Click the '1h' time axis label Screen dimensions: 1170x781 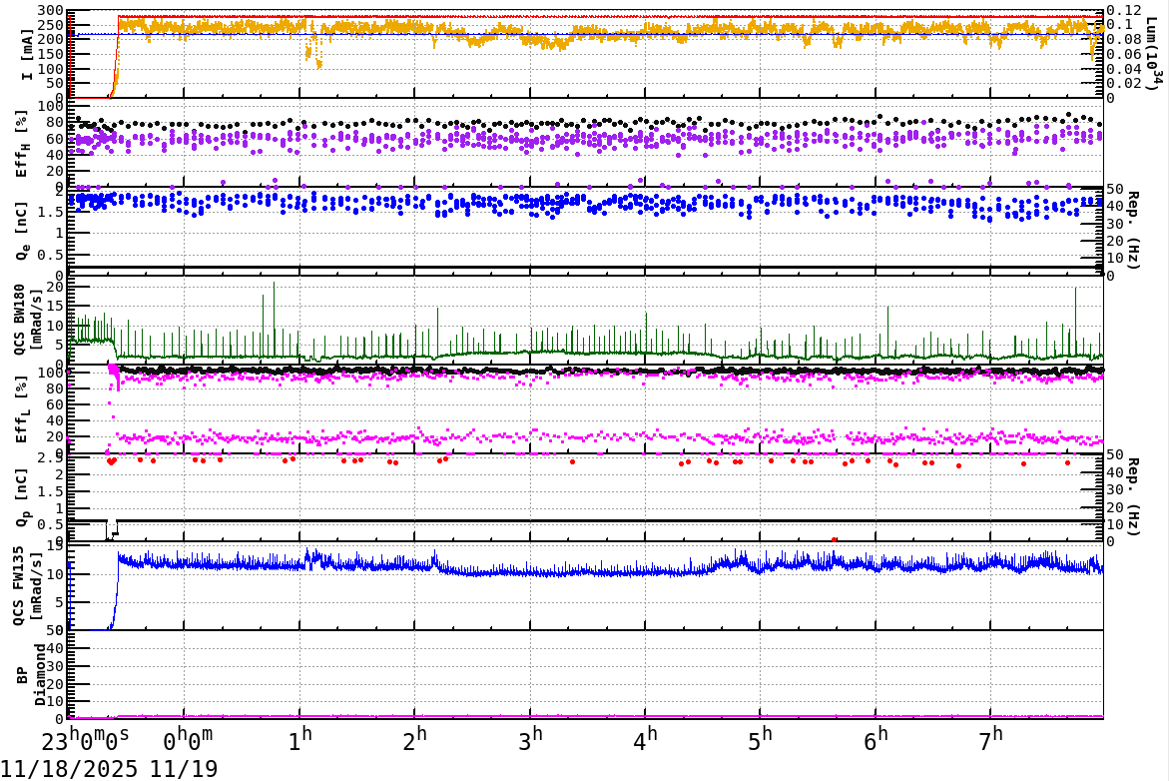(299, 741)
